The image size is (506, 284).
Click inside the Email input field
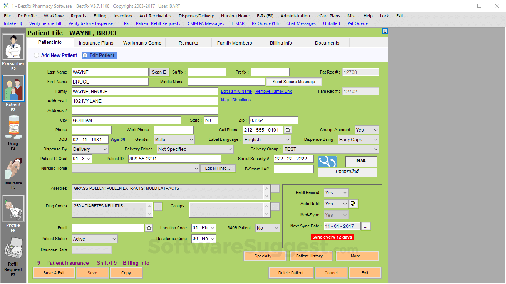[108, 228]
